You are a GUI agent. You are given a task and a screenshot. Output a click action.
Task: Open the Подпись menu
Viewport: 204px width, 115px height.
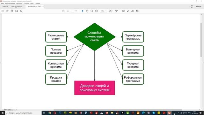pyautogui.click(x=26, y=4)
